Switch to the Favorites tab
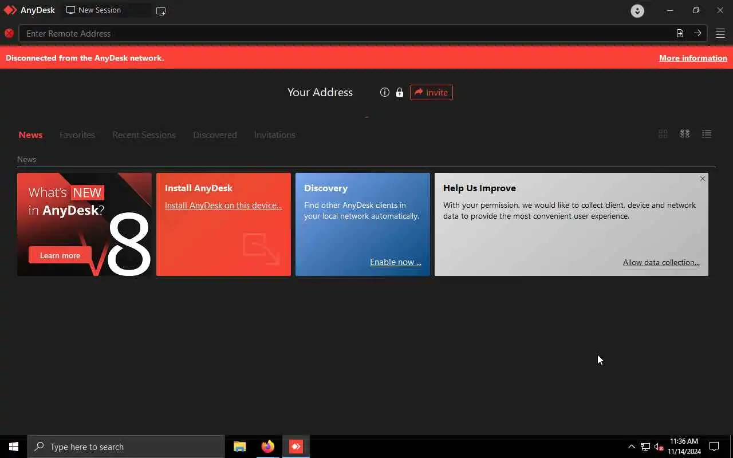 point(77,135)
